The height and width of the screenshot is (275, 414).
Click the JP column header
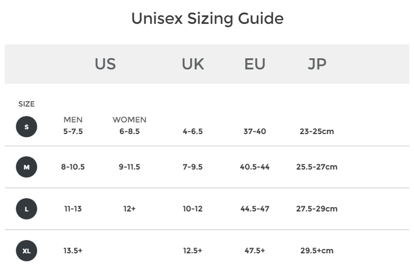click(x=317, y=64)
